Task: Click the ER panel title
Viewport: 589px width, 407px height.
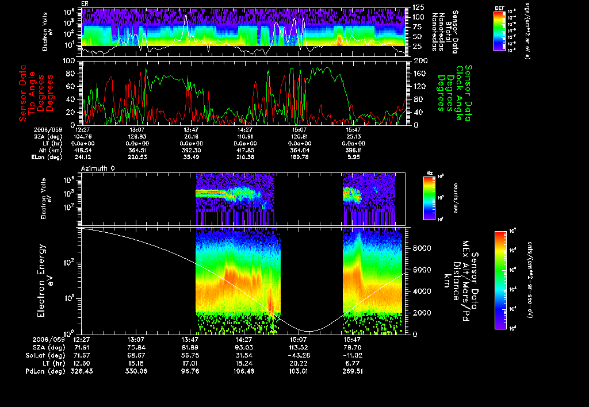Action: point(84,3)
